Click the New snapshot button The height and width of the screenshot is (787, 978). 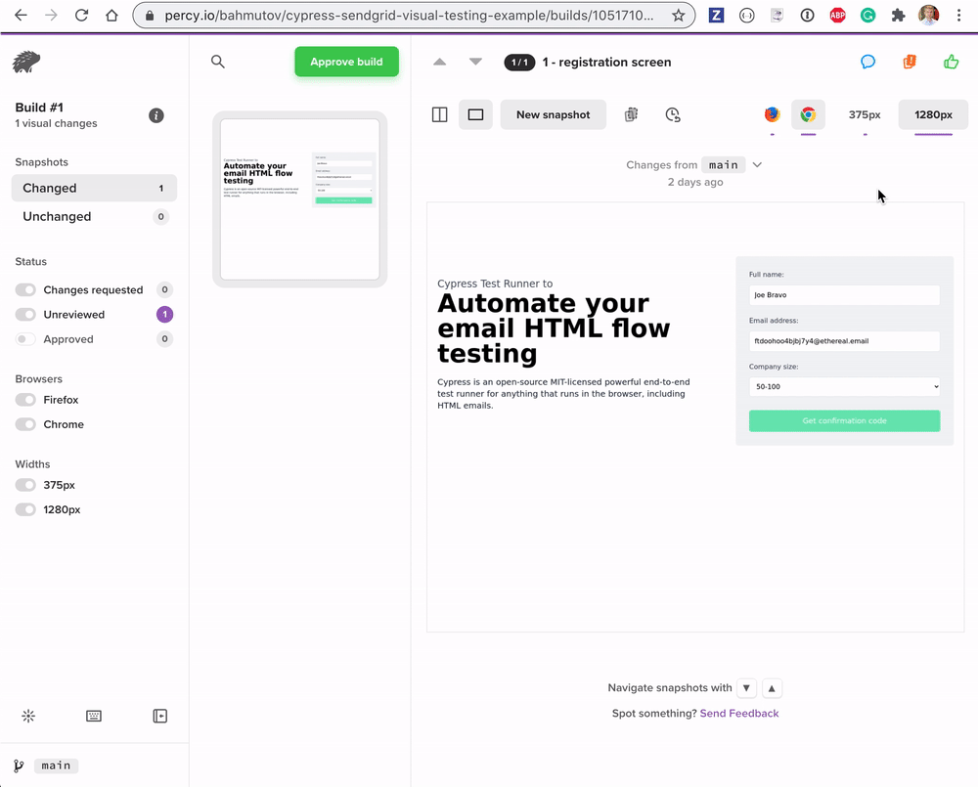point(554,114)
